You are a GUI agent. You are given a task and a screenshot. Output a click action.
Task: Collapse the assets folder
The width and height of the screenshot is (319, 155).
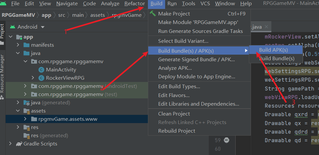pyautogui.click(x=18, y=111)
